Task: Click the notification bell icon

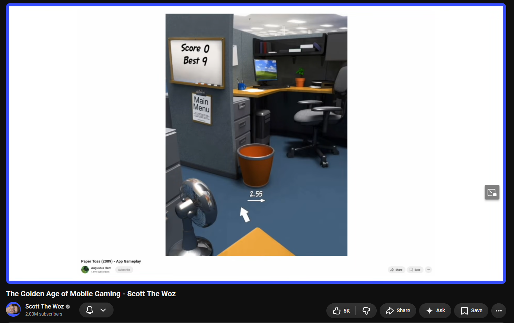Action: 90,310
